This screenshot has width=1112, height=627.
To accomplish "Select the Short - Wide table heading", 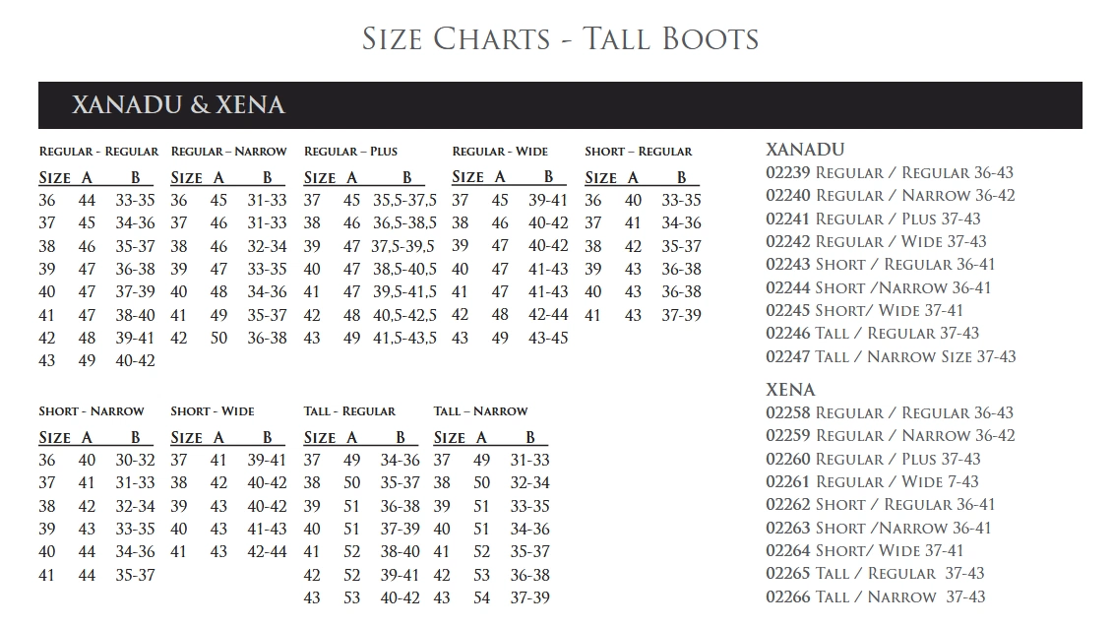I will click(212, 411).
